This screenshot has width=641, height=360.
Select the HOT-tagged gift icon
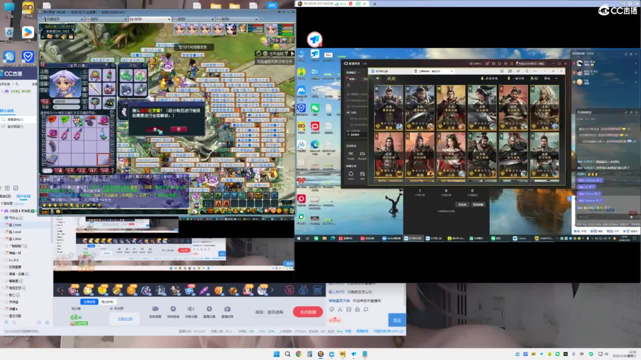tap(190, 289)
